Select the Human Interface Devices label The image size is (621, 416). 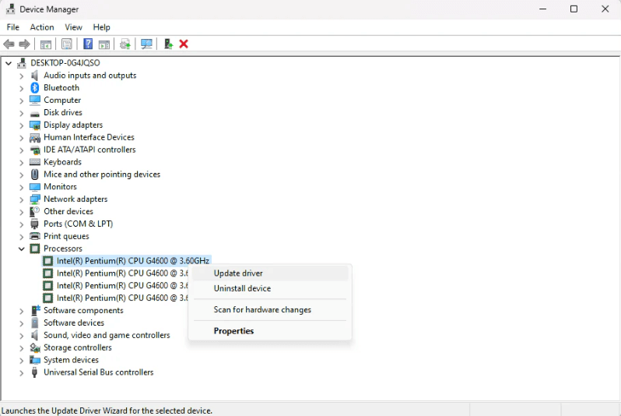pyautogui.click(x=89, y=137)
